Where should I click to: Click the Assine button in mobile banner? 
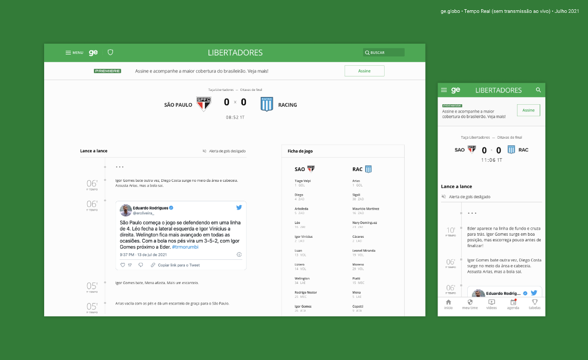pos(528,110)
